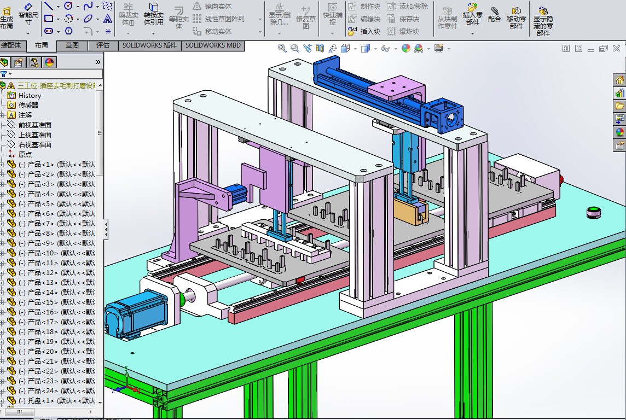Select 前视基准面 plane in the tree
Viewport: 626px width, 420px height.
tap(34, 125)
